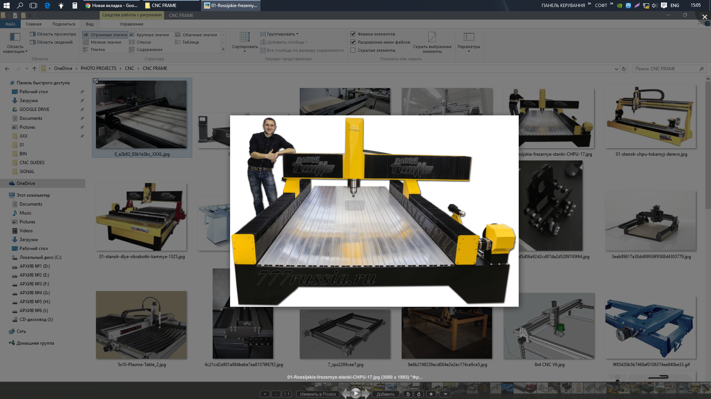Image resolution: width=711 pixels, height=399 pixels.
Task: Go back in File Explorer
Action: [x=7, y=69]
